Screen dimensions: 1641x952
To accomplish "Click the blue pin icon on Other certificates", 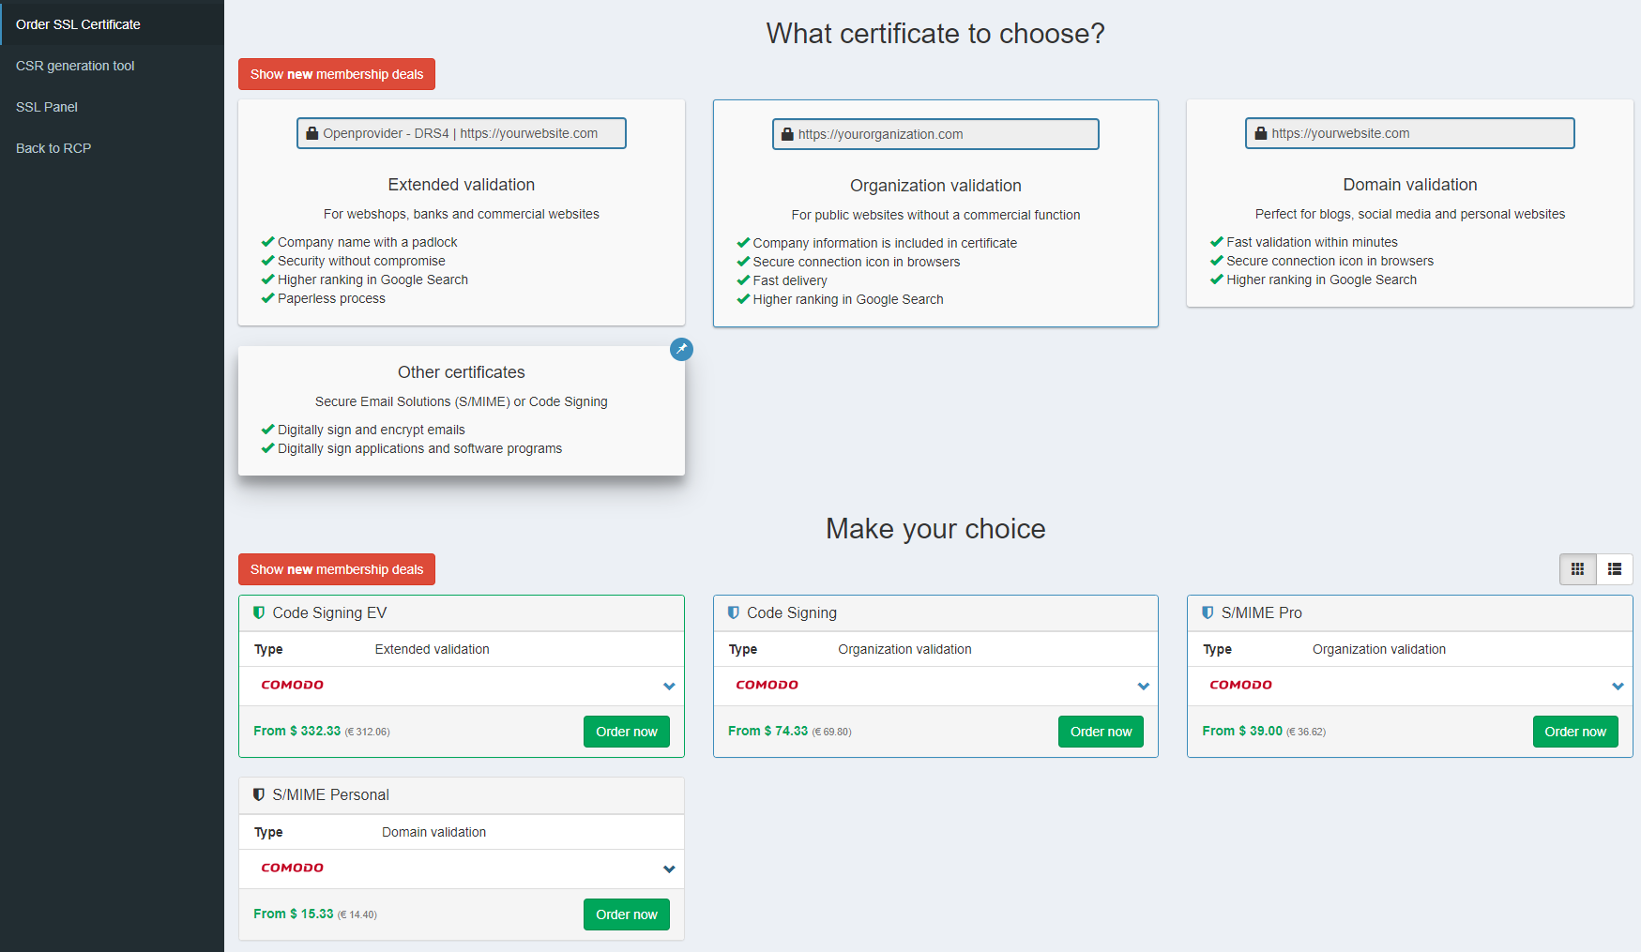I will tap(681, 349).
